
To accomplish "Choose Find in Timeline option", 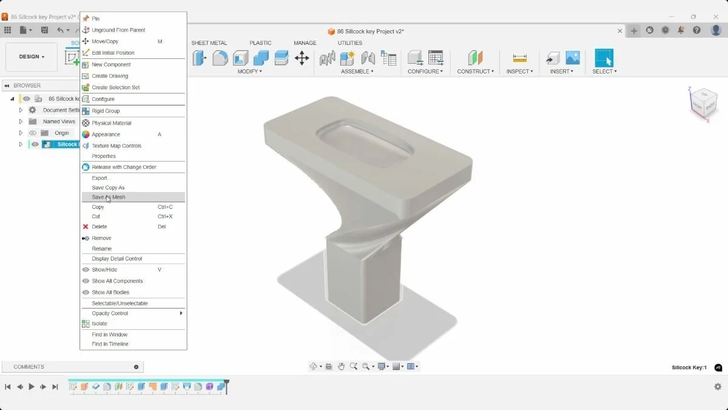I will [133, 344].
